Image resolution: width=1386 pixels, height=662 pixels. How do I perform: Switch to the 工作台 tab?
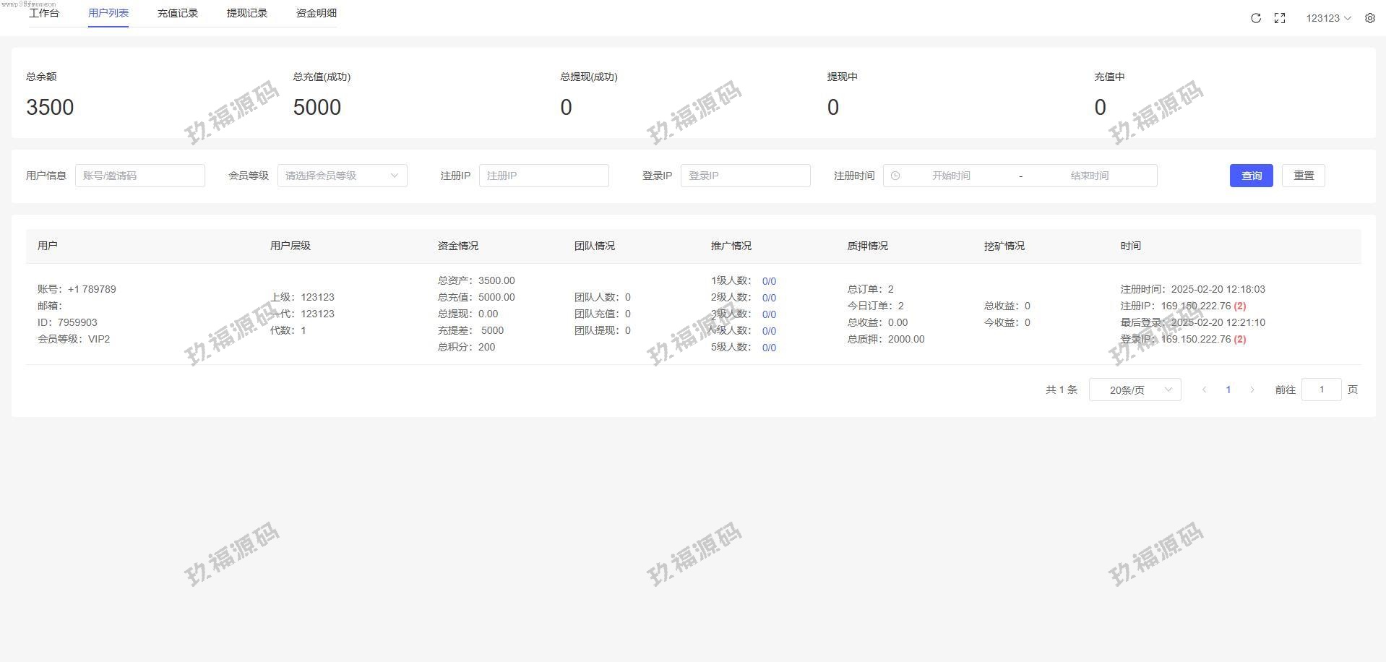pyautogui.click(x=44, y=13)
